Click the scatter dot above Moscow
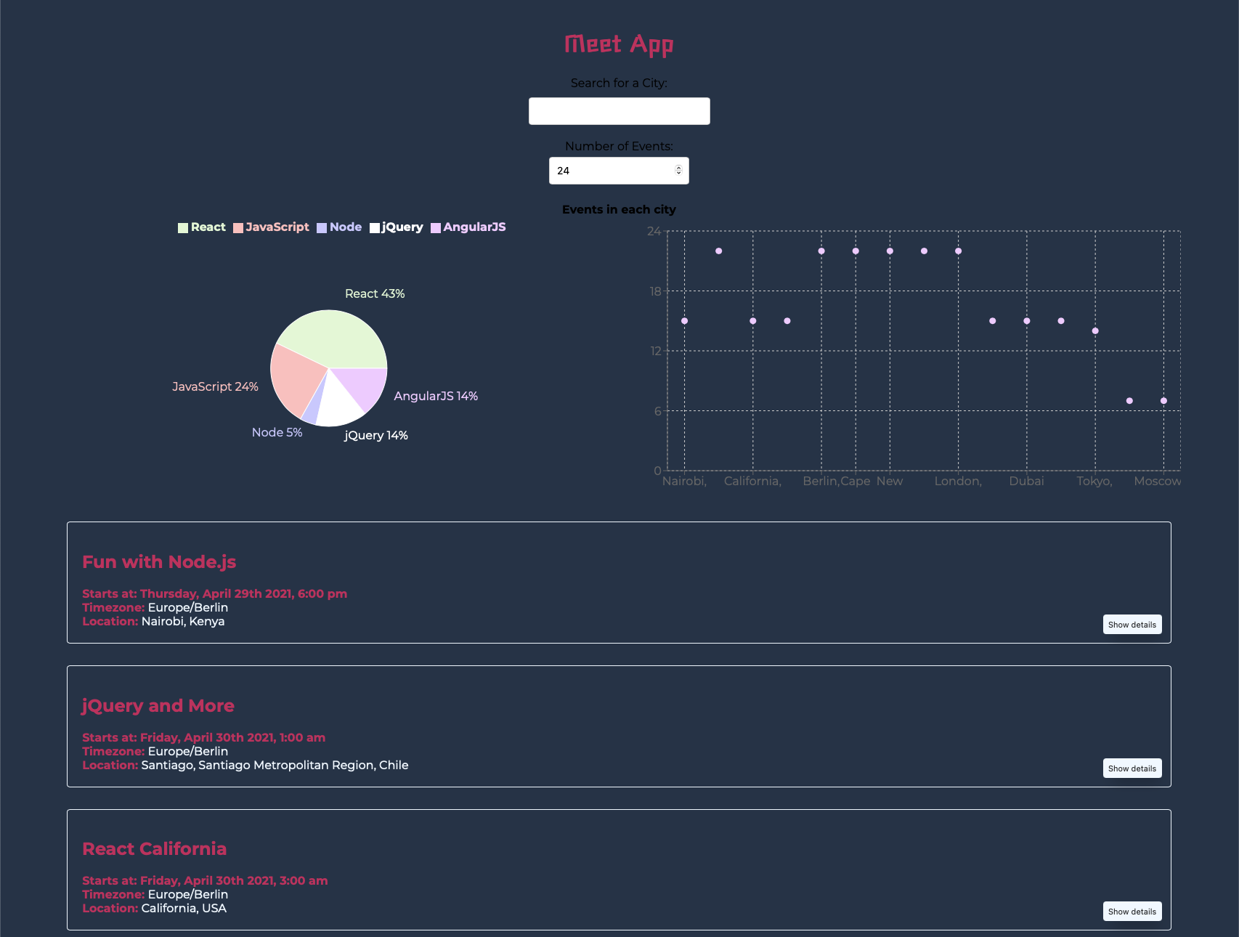The image size is (1239, 937). [1163, 401]
